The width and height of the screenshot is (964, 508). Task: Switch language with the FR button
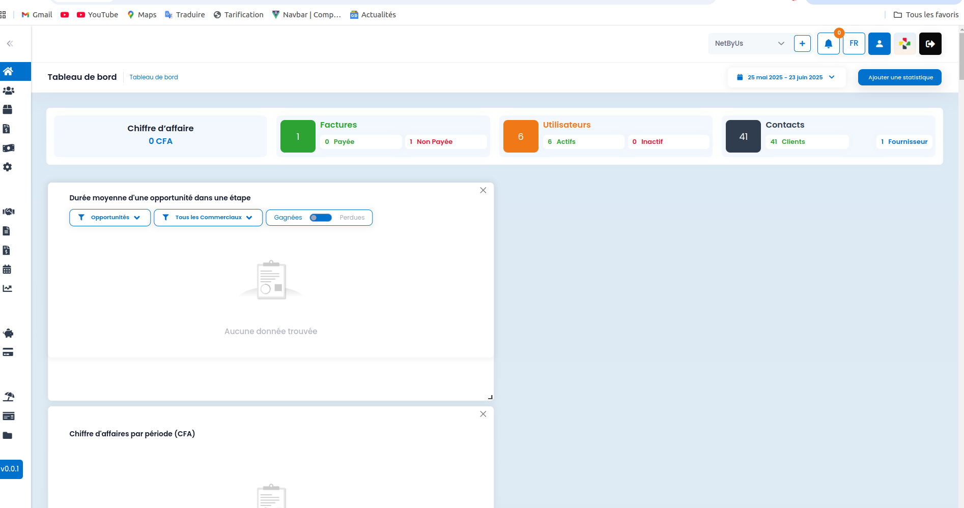pos(854,44)
